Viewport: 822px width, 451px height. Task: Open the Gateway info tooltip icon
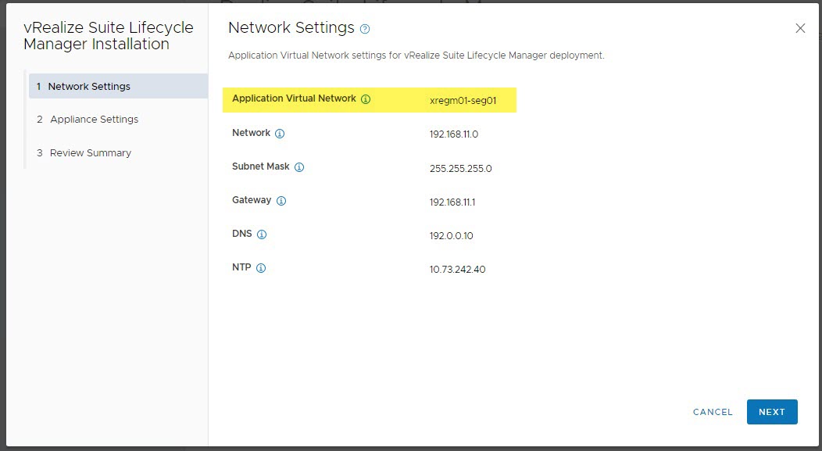pos(281,201)
